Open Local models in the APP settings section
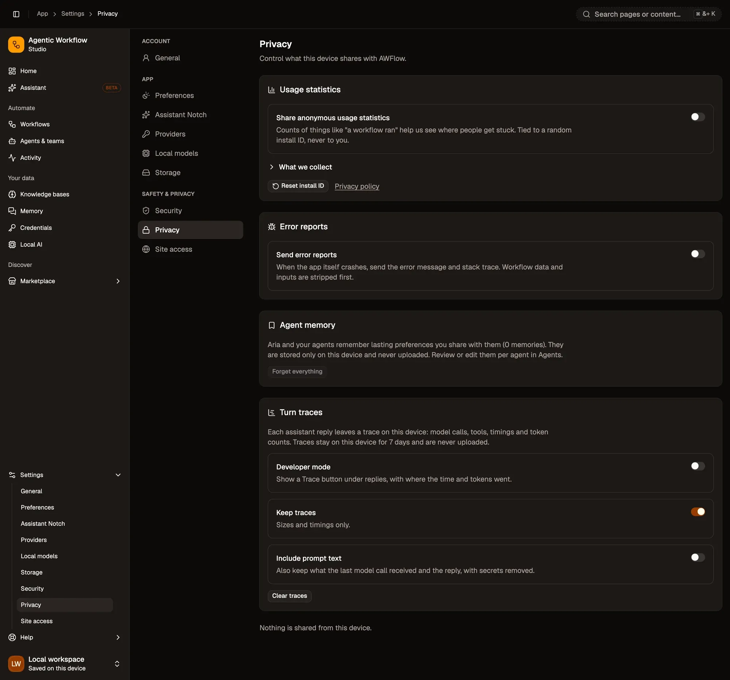730x680 pixels. [190, 153]
